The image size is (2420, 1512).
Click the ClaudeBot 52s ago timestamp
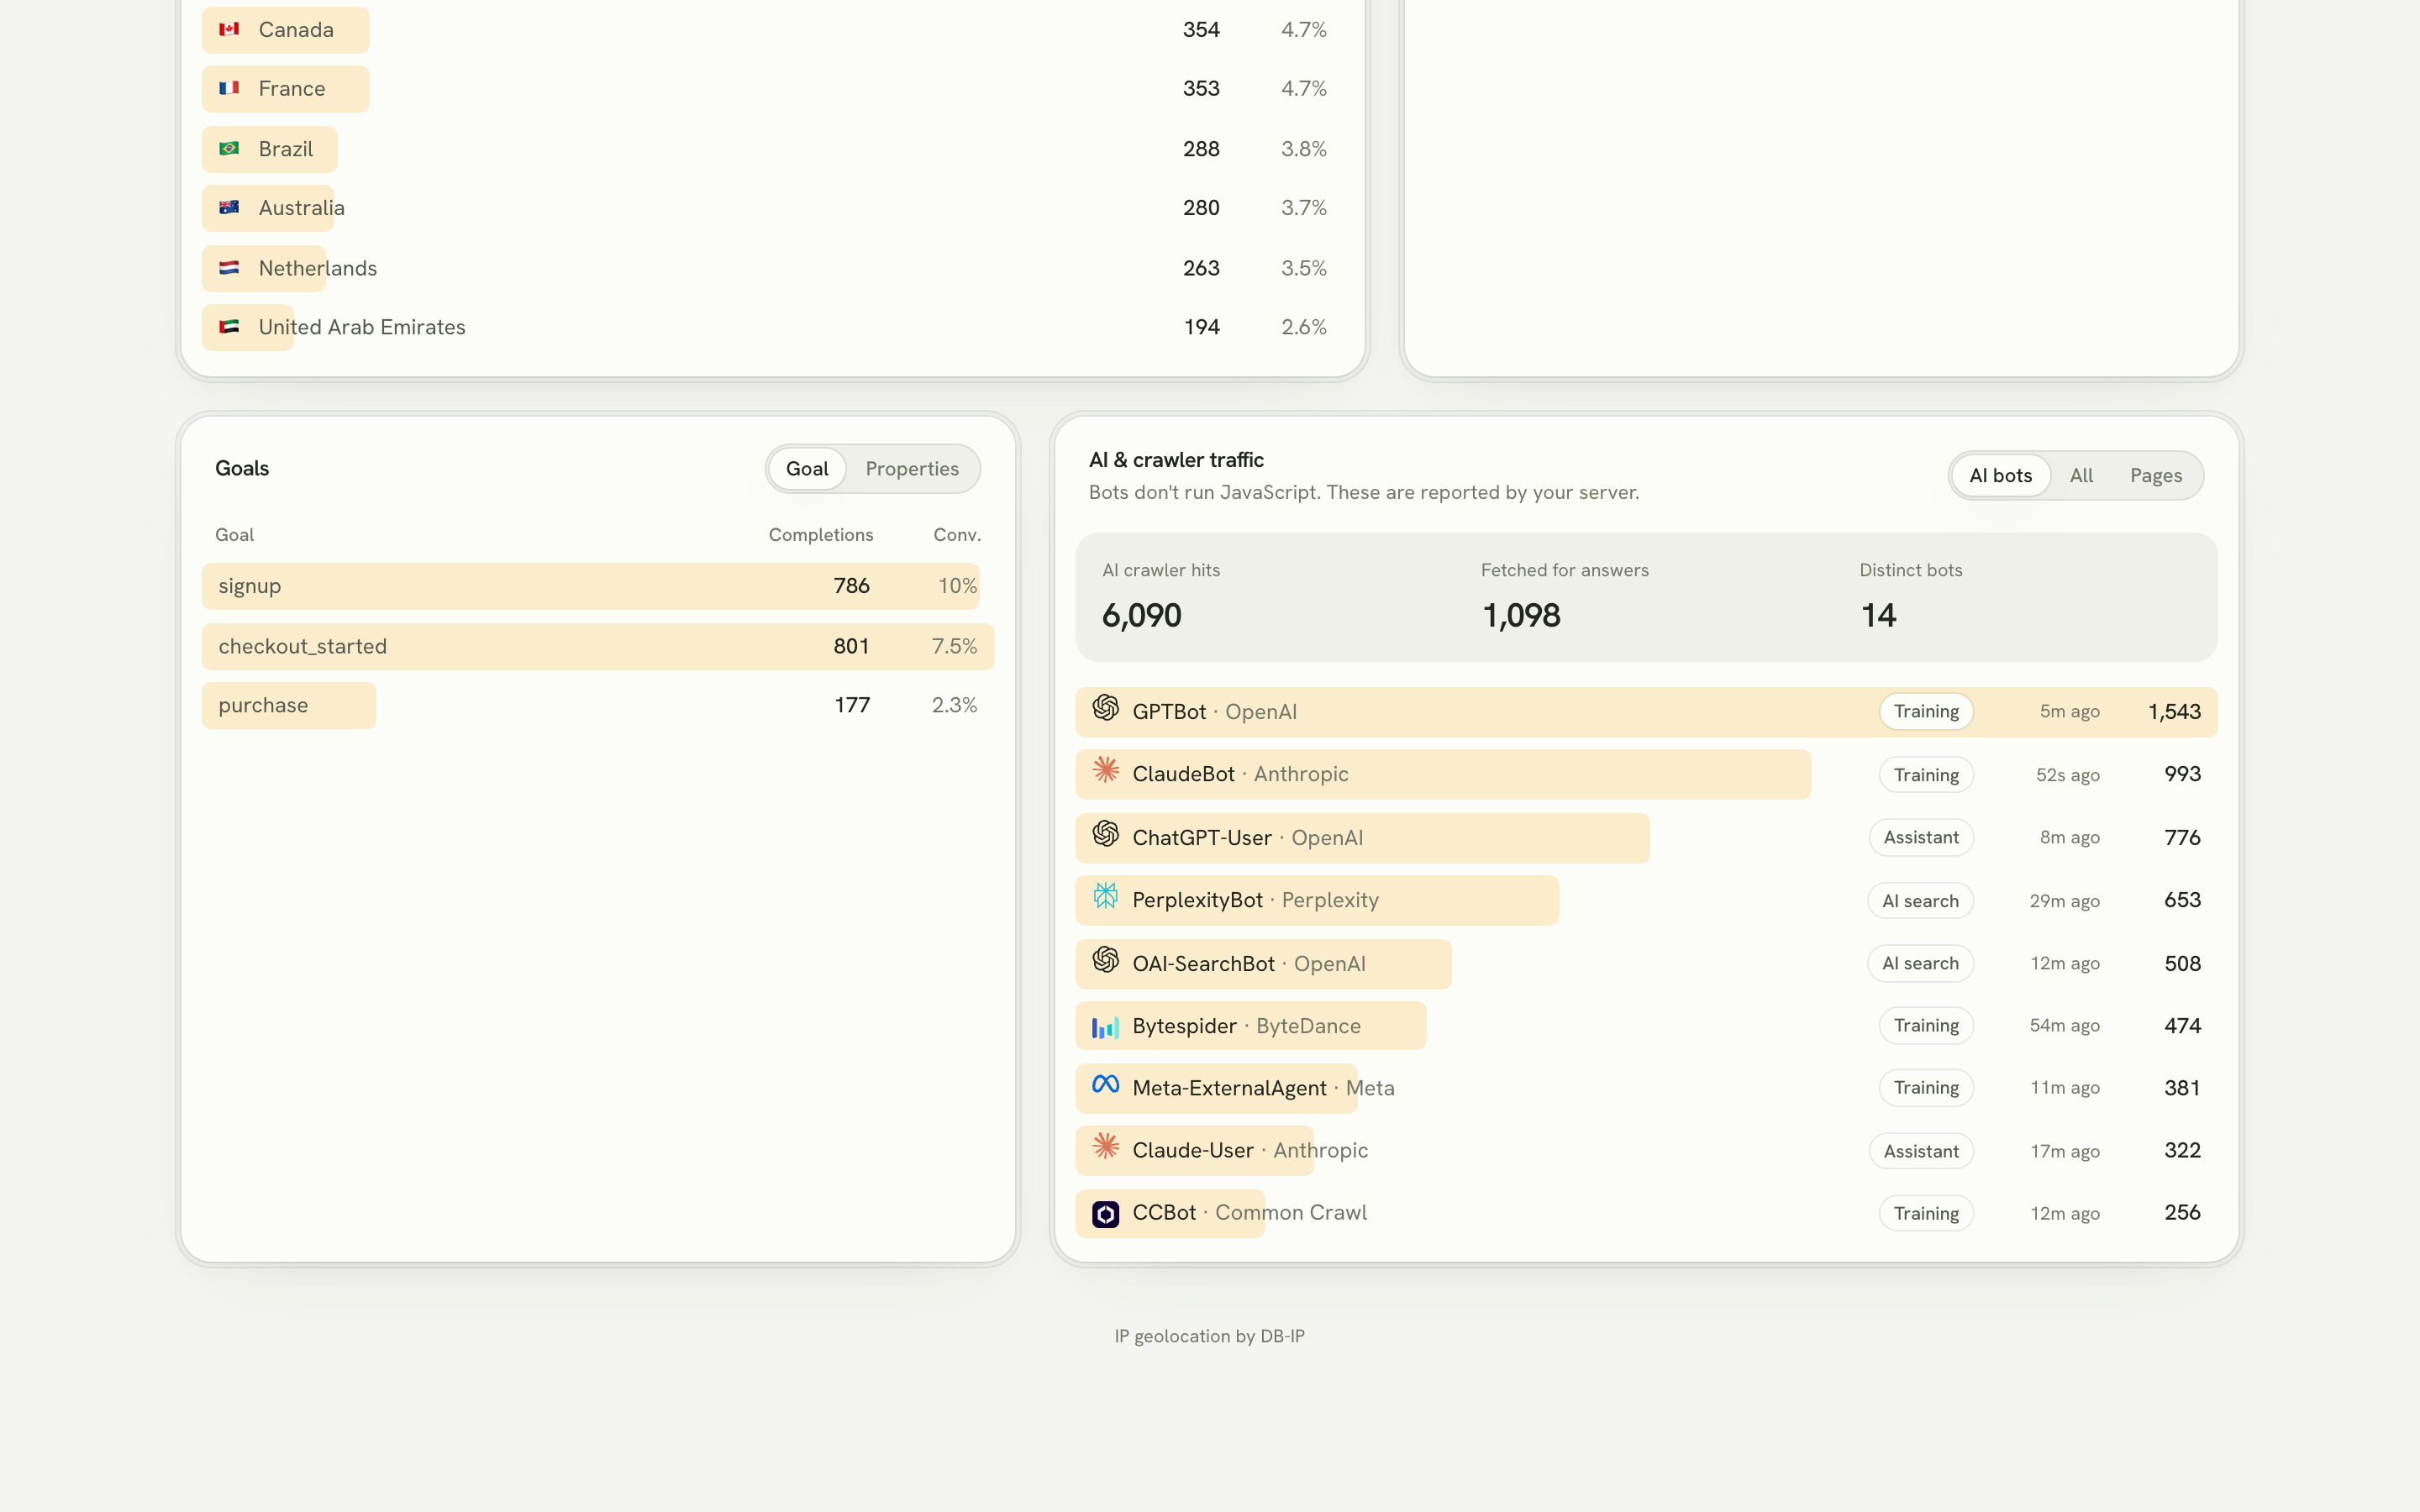pos(2067,775)
